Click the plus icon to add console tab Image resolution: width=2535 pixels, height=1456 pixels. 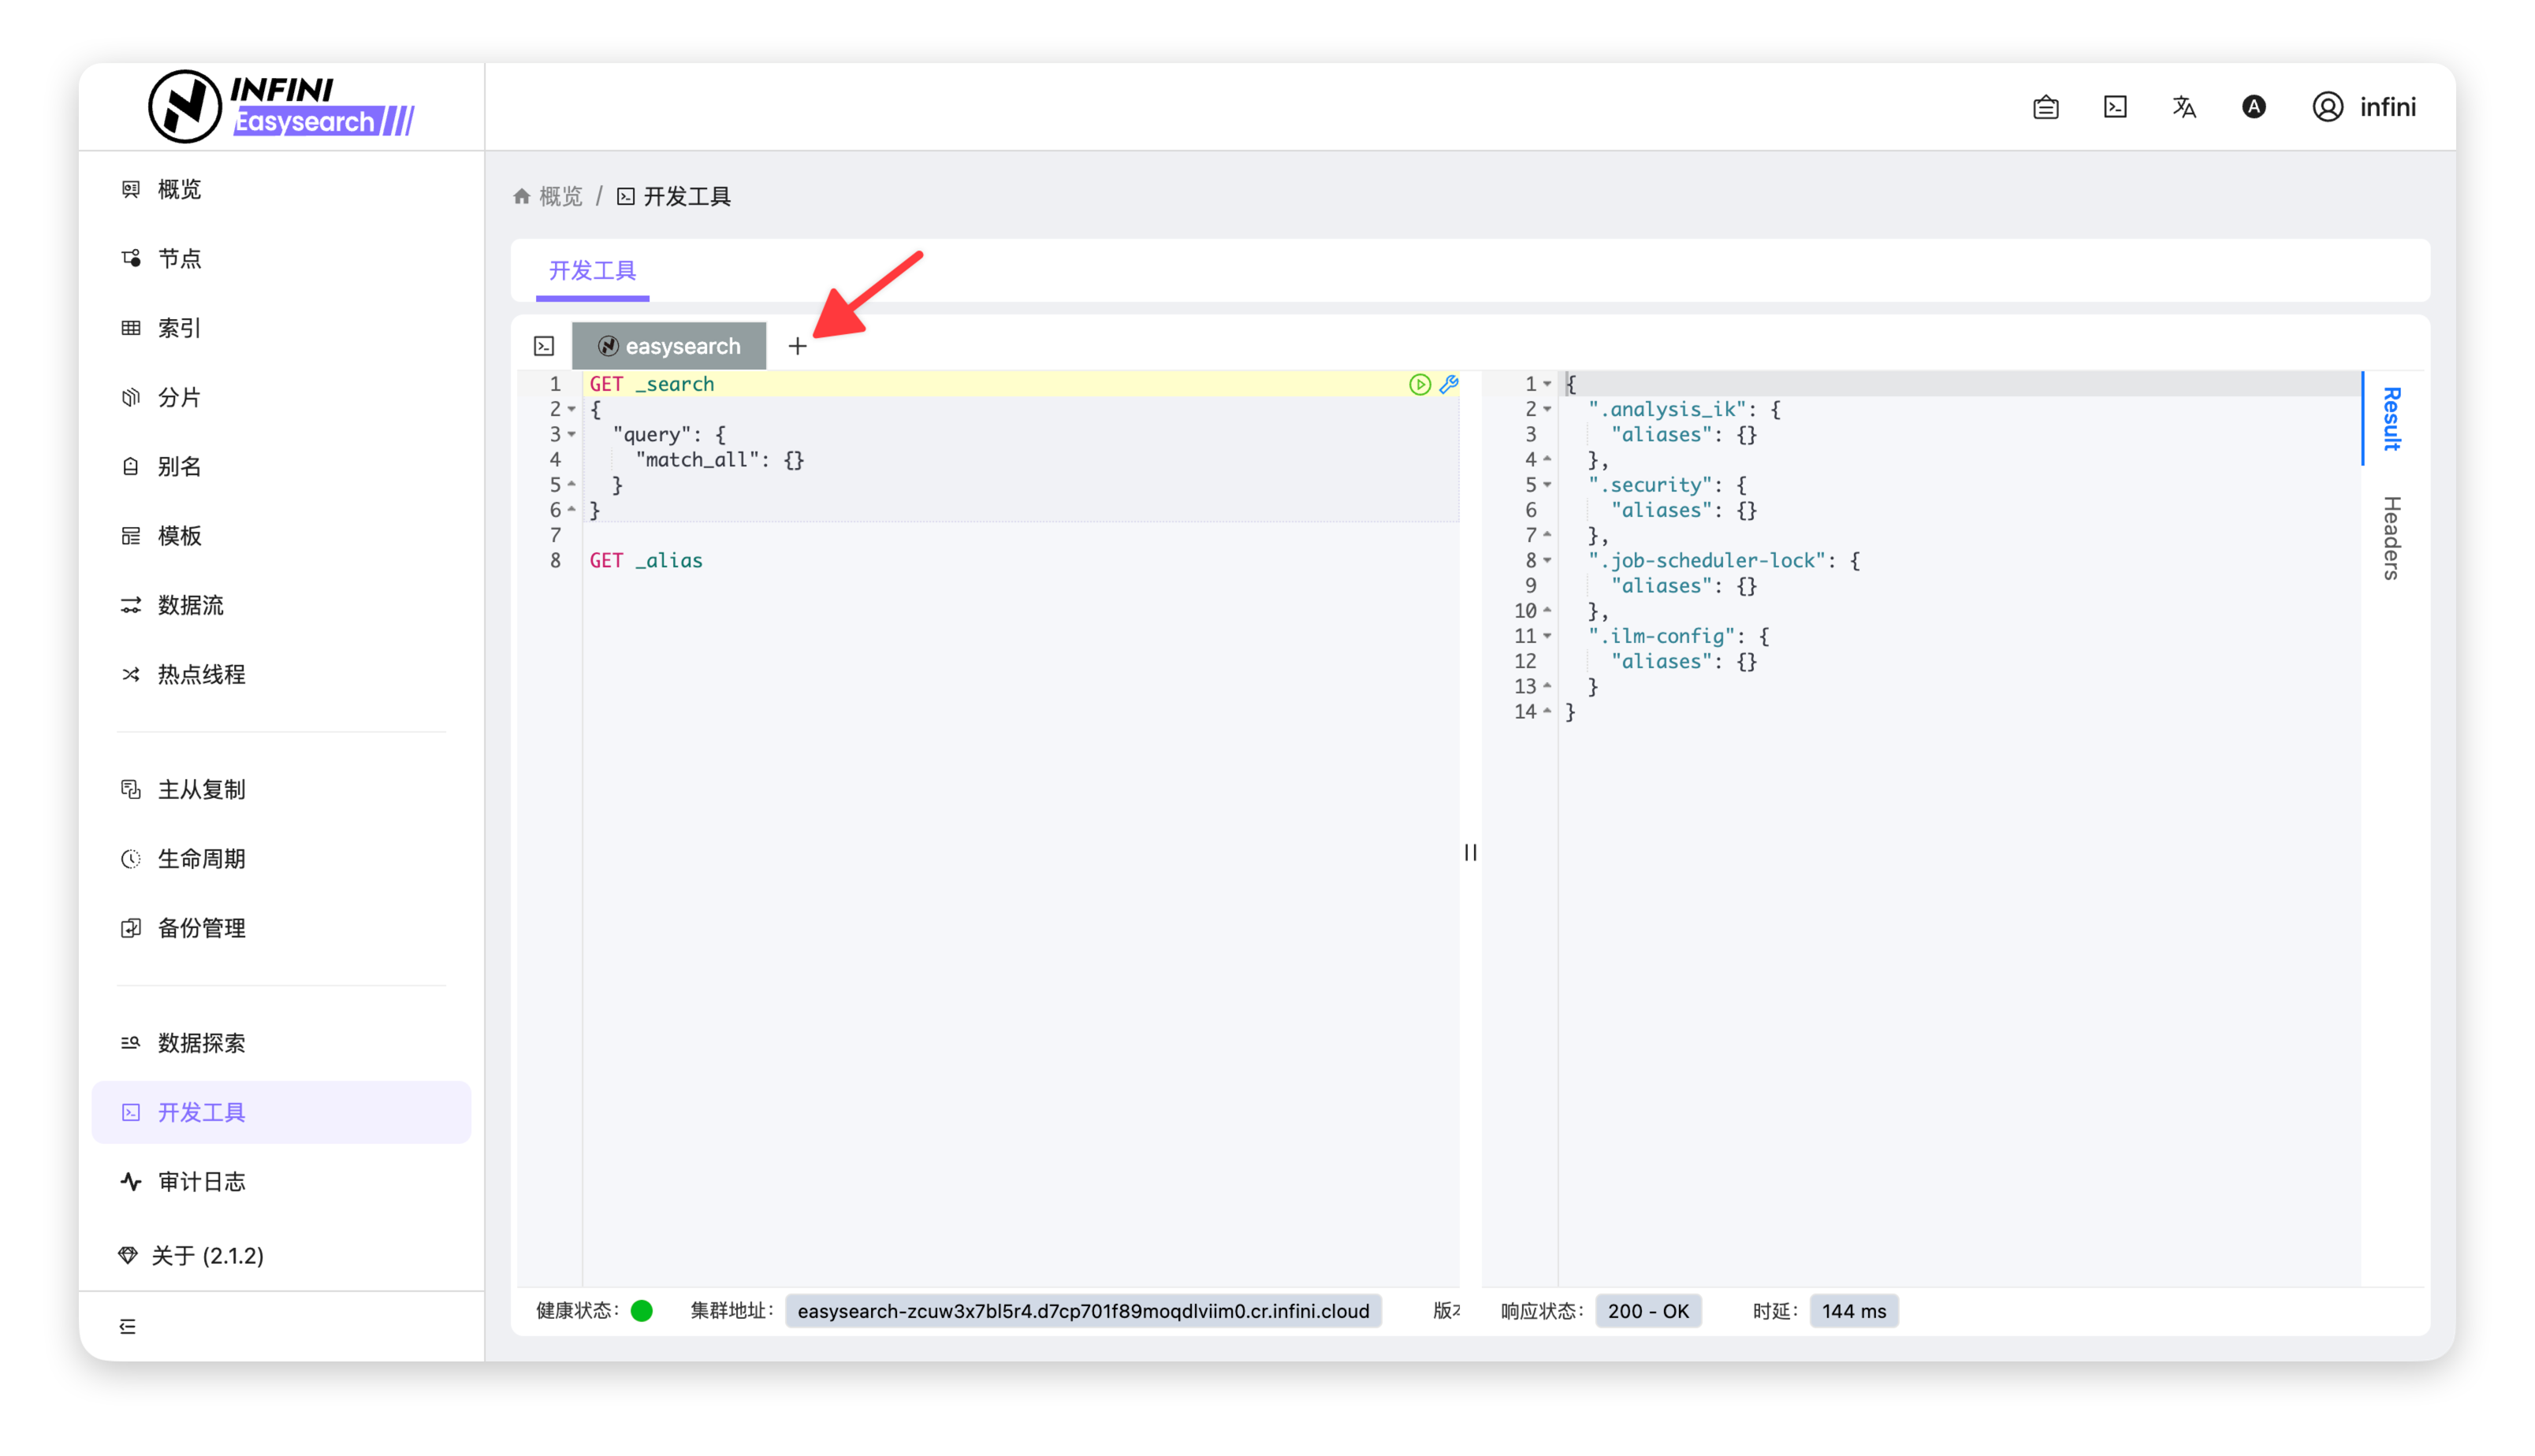[x=796, y=346]
